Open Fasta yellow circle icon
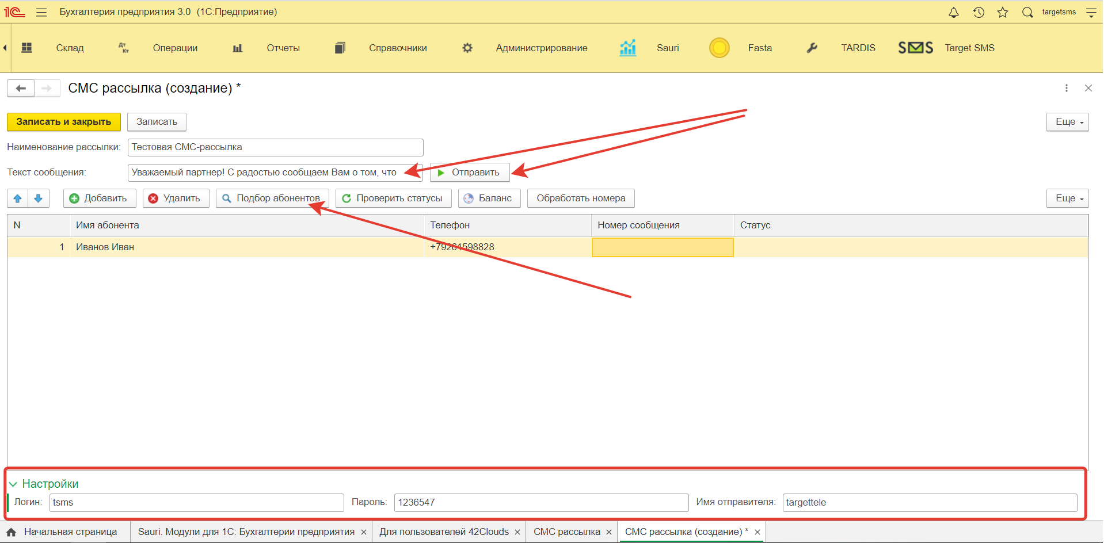 [x=719, y=48]
